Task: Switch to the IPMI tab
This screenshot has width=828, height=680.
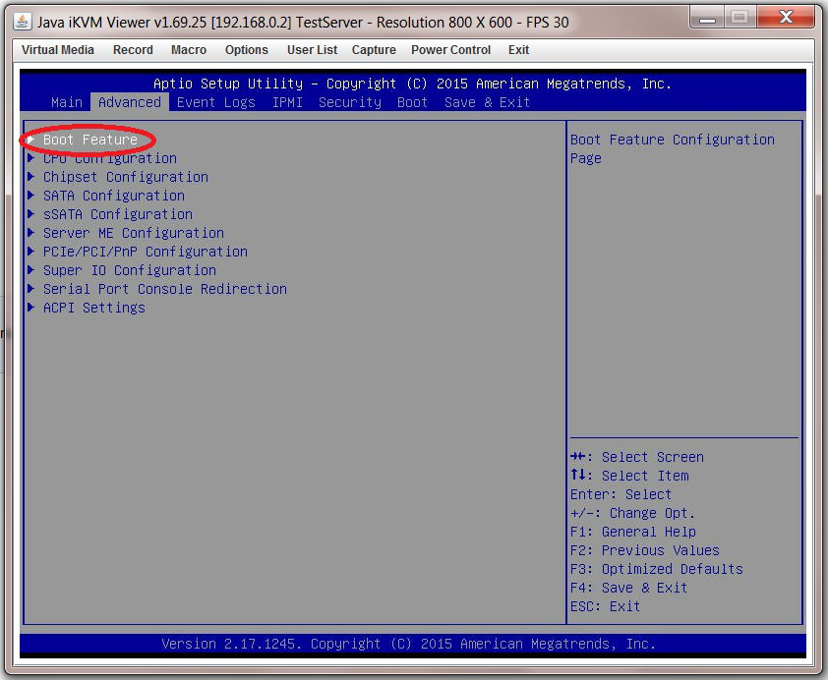Action: pos(286,102)
